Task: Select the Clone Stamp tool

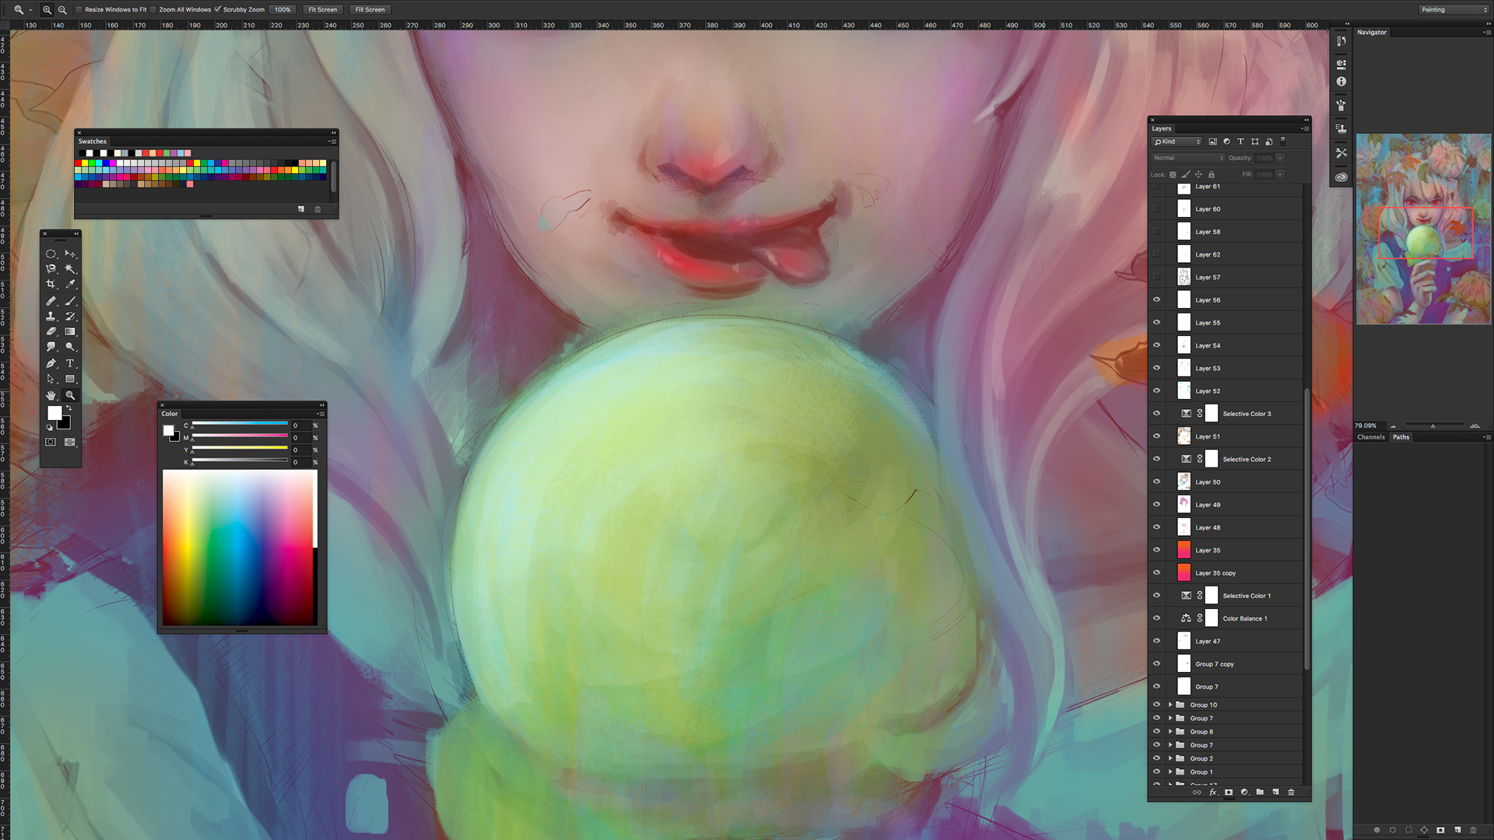Action: [x=51, y=317]
